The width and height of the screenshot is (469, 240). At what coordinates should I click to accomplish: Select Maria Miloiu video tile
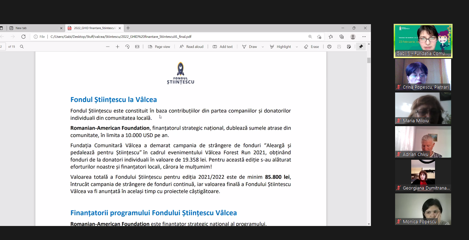pyautogui.click(x=423, y=108)
